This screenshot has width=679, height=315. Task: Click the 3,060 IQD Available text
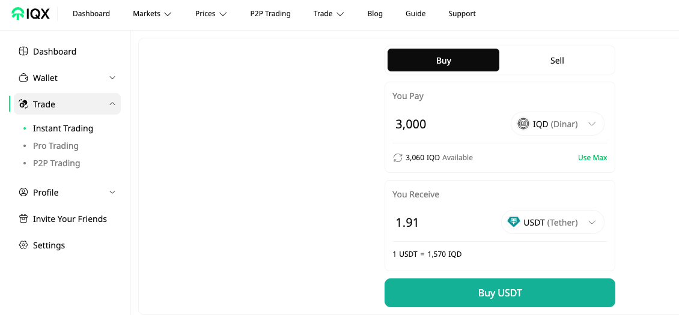(439, 158)
